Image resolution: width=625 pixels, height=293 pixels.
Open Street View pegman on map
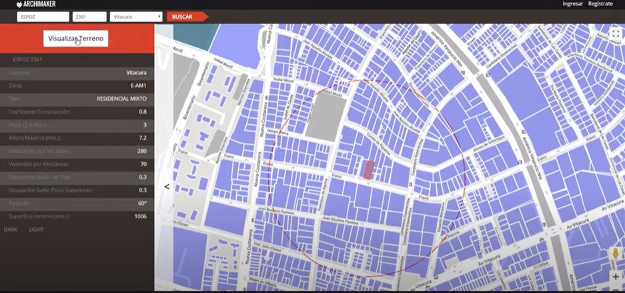pyautogui.click(x=614, y=254)
